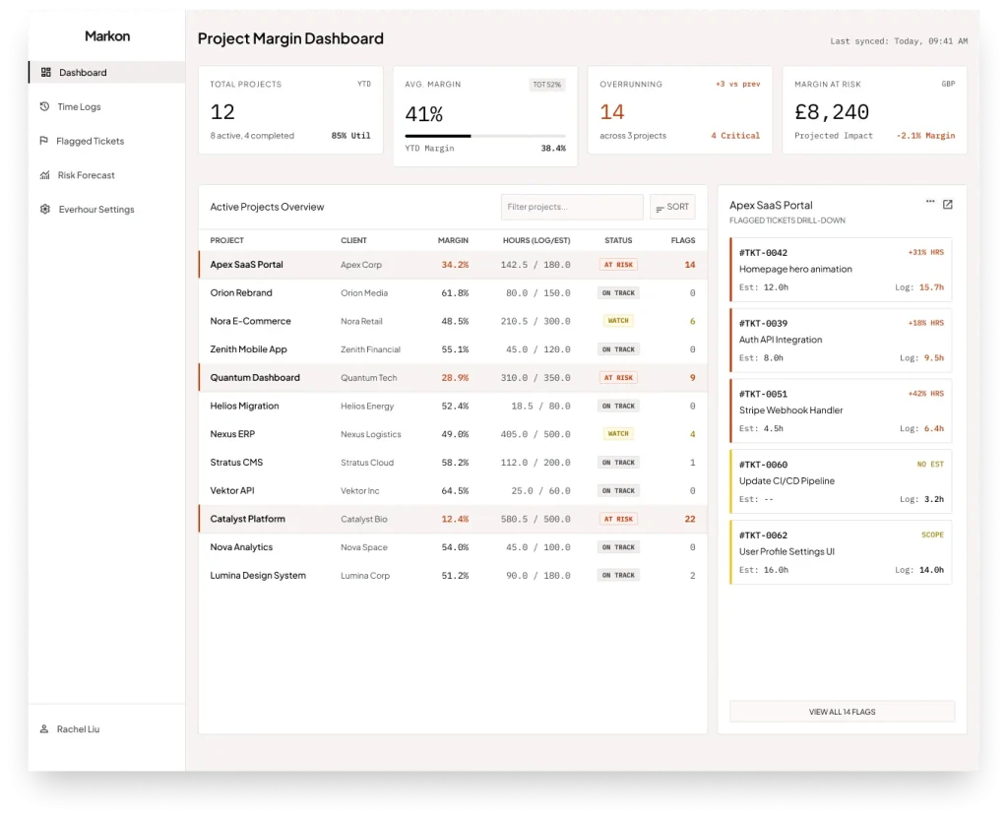Click the 12.4% margin of Catalyst Platform
The width and height of the screenshot is (1008, 818).
tap(455, 519)
